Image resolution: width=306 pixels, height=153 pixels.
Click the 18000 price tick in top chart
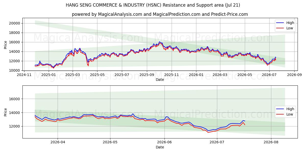click(x=15, y=33)
